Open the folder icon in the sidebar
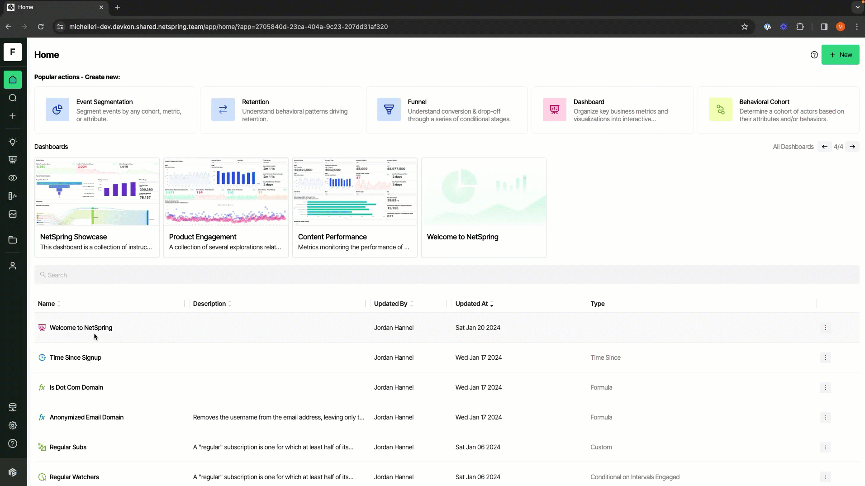 [13, 240]
